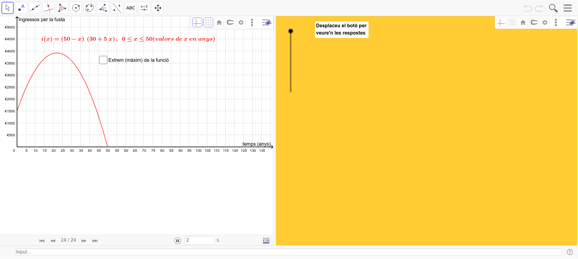The image size is (578, 259).
Task: Select the a=2 Slider tool
Action: 144,8
